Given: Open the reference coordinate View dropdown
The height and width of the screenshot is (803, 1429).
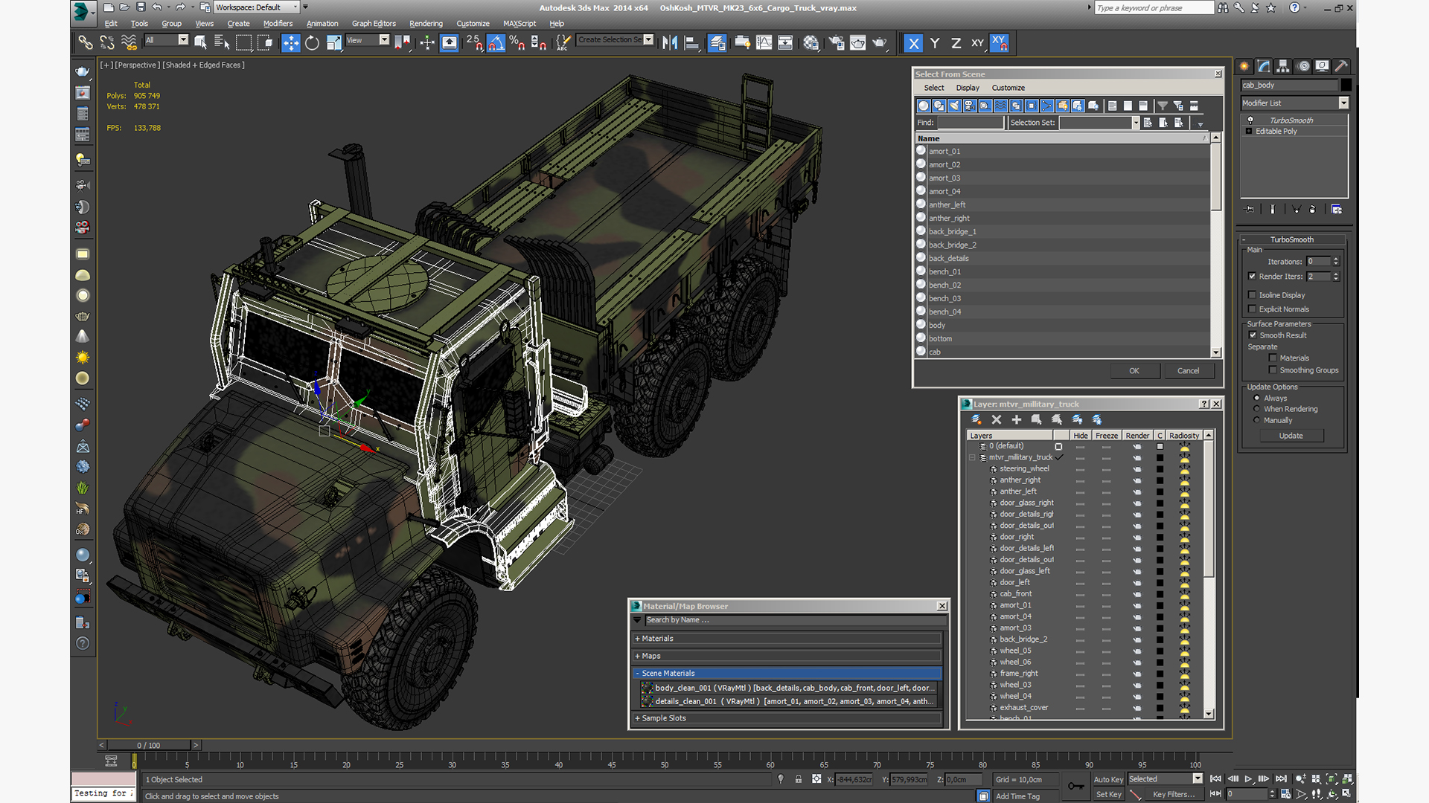Looking at the screenshot, I should coord(368,40).
